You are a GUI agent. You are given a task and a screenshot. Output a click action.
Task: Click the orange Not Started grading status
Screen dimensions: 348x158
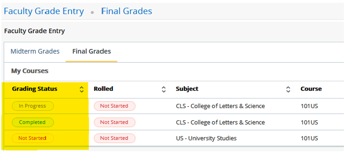coord(33,138)
